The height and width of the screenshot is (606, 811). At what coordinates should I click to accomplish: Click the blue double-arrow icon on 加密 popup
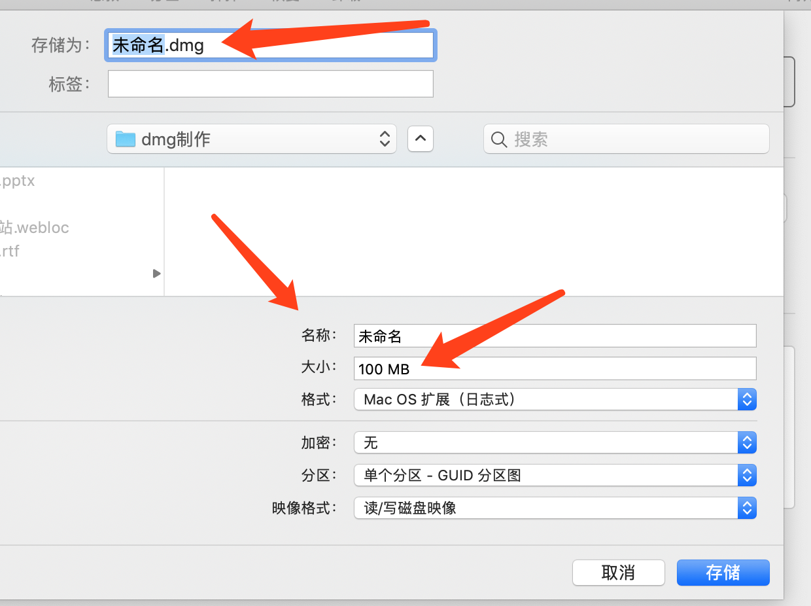coord(747,442)
